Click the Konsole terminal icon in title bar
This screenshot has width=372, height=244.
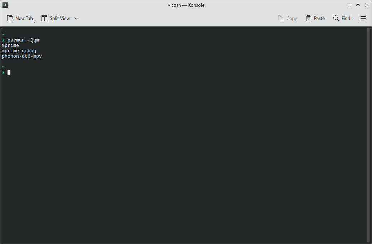pyautogui.click(x=5, y=5)
